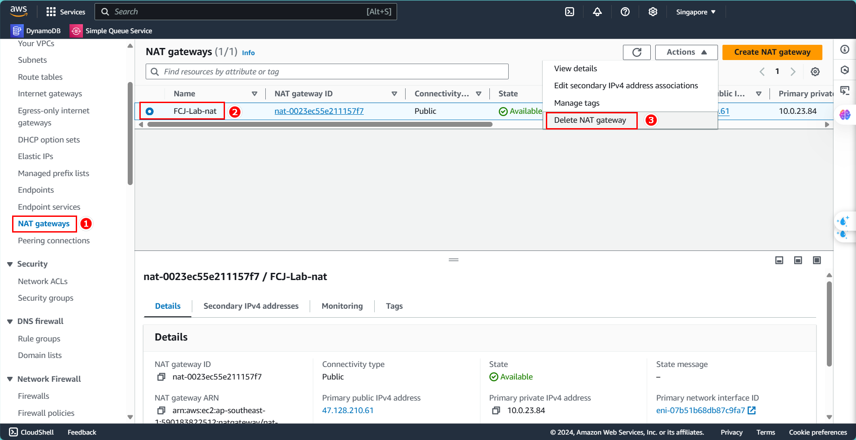Switch to the Tags tab
The image size is (856, 440).
(x=394, y=306)
